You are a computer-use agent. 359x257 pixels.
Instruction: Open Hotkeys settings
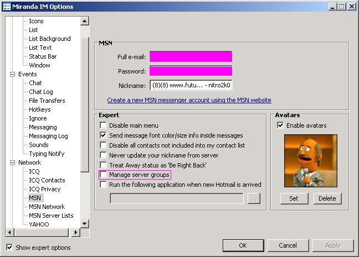coord(39,109)
